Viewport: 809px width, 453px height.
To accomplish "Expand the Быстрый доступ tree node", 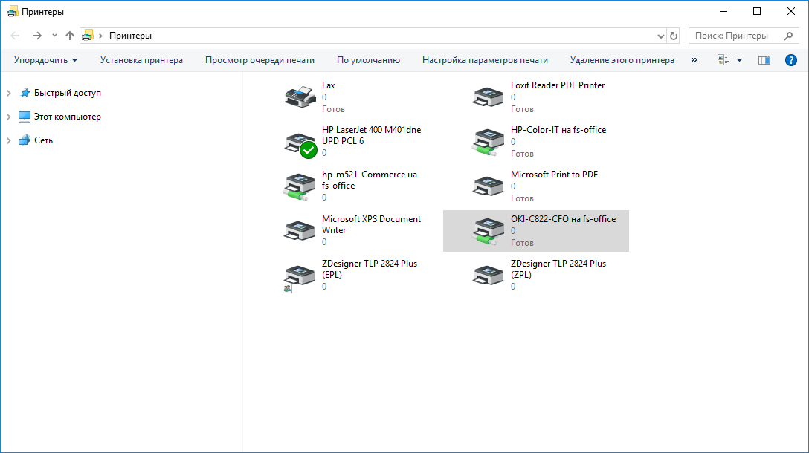I will (9, 93).
